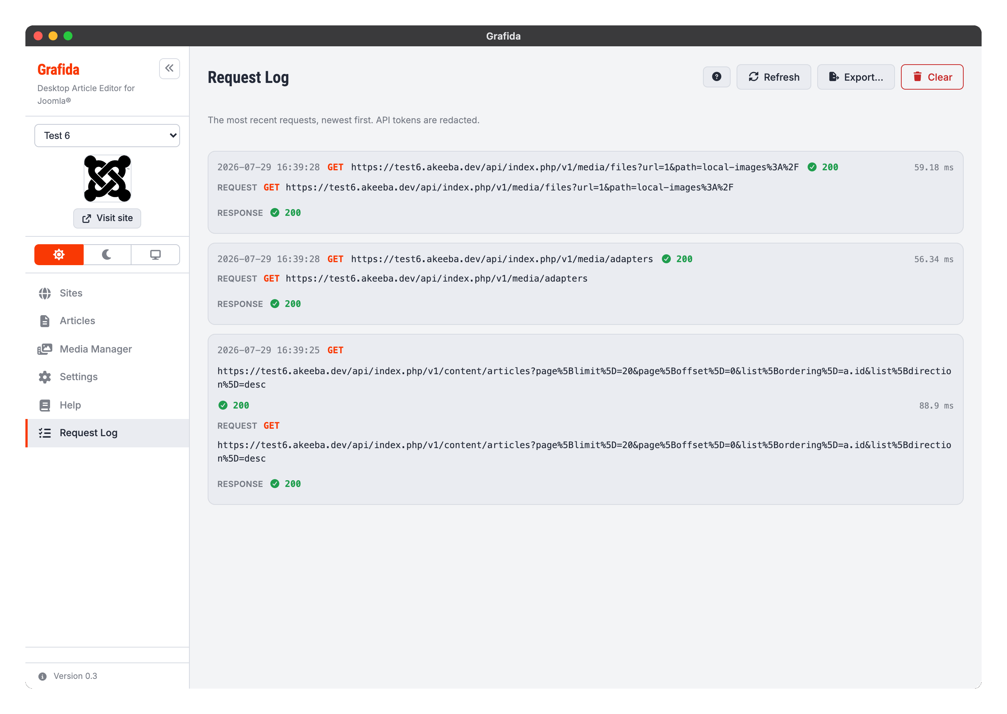Open Articles in sidebar
Image resolution: width=1007 pixels, height=714 pixels.
pos(107,321)
